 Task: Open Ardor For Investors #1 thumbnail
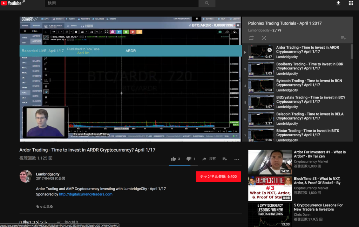tap(270, 162)
